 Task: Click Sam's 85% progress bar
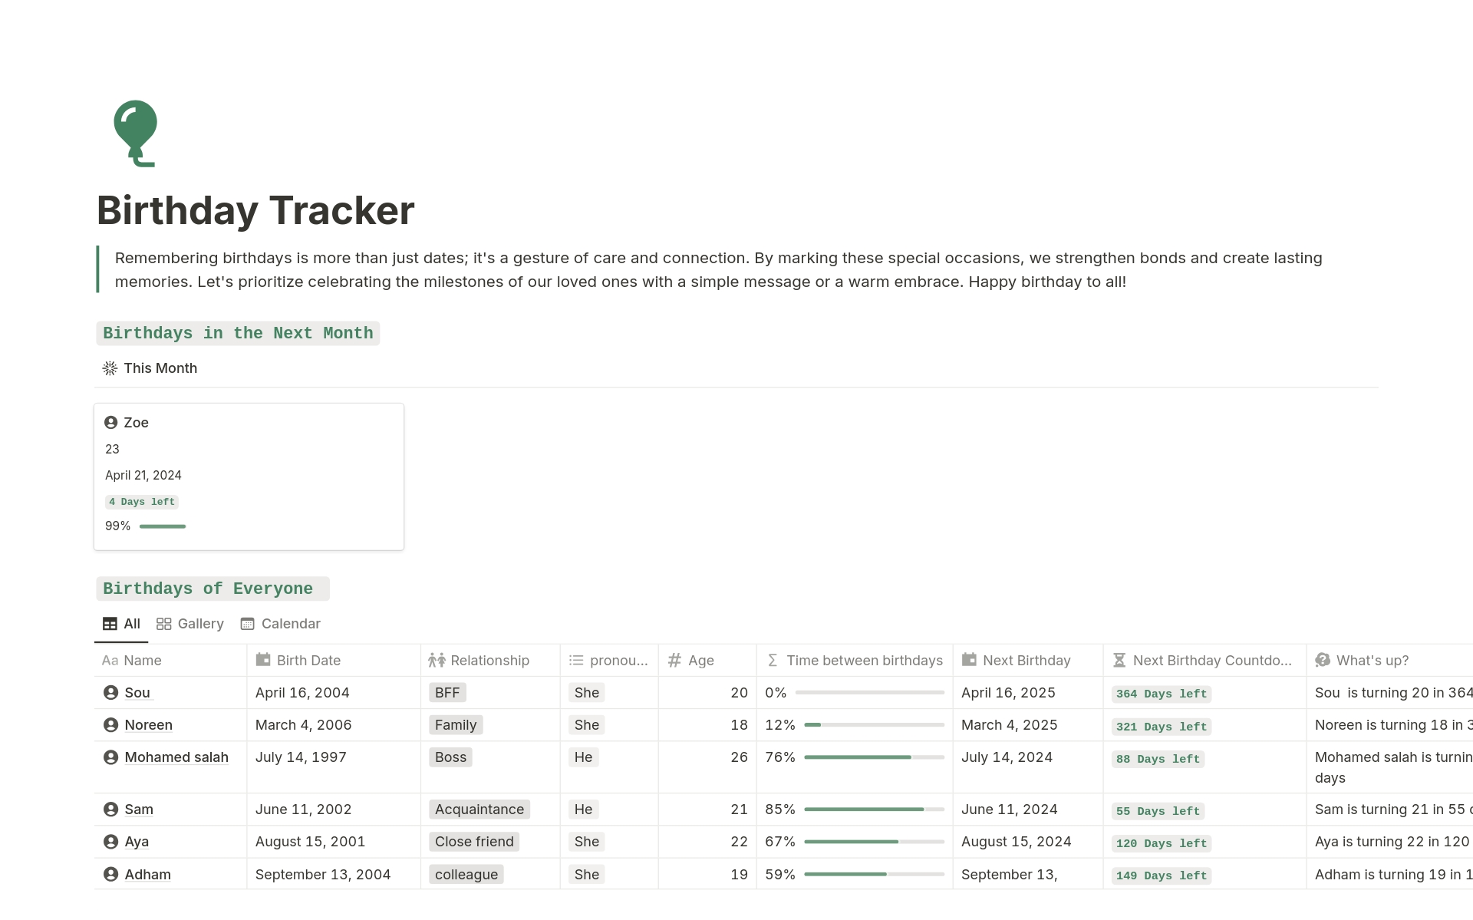[x=874, y=810]
